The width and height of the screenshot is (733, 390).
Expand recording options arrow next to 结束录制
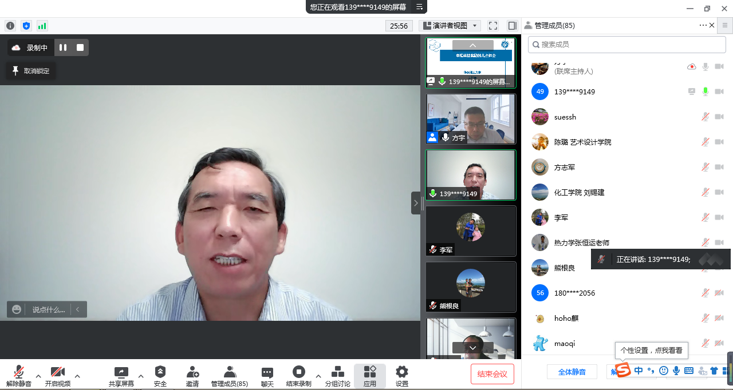pos(318,376)
